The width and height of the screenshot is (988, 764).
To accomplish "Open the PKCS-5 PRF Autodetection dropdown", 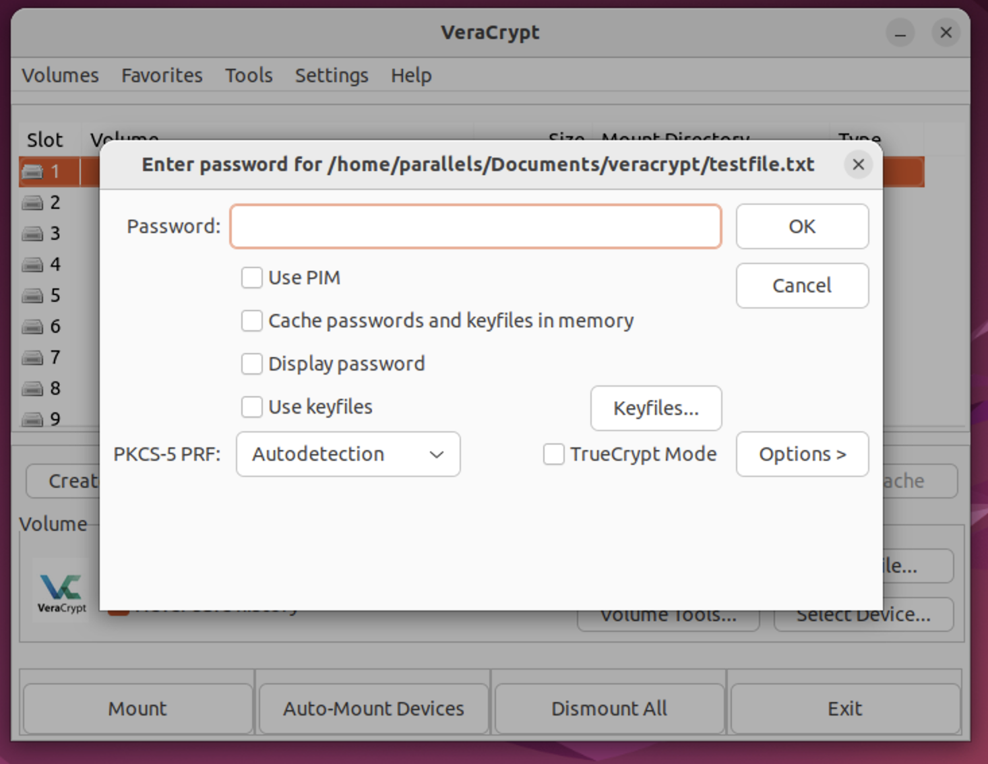I will pos(347,454).
